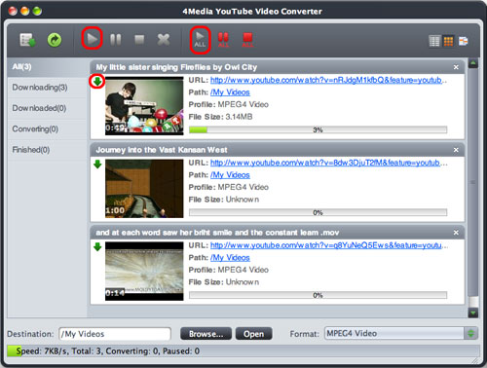Click the browser view icon at the toolbar's right end

click(464, 41)
